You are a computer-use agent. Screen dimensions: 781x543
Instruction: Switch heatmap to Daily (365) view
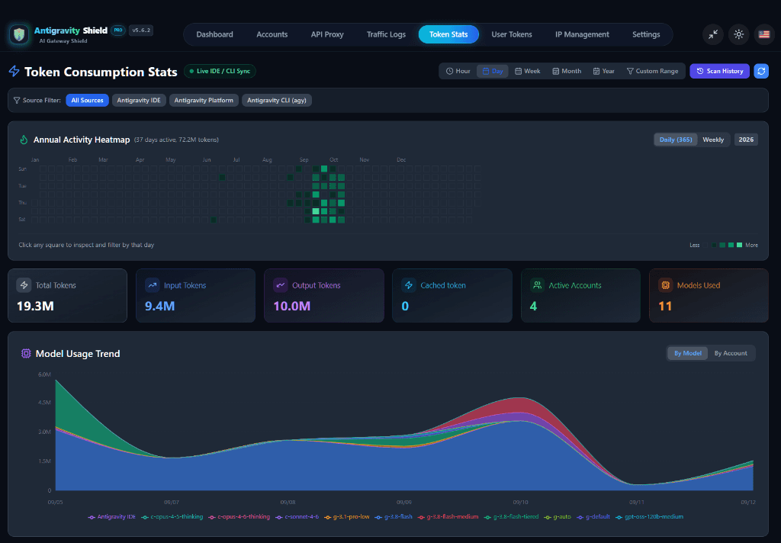(676, 140)
